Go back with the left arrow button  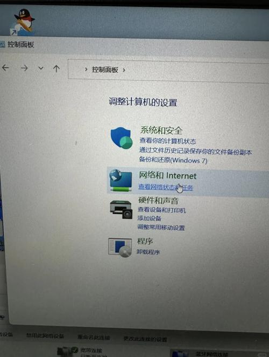click(x=5, y=67)
